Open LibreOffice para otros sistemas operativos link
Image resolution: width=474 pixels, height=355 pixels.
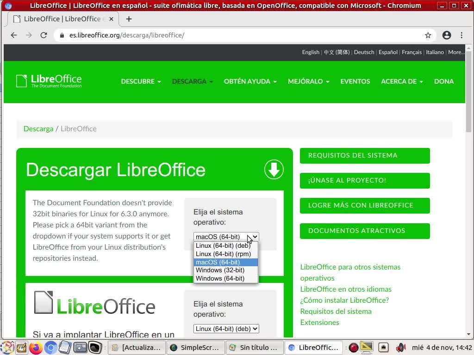pos(350,272)
